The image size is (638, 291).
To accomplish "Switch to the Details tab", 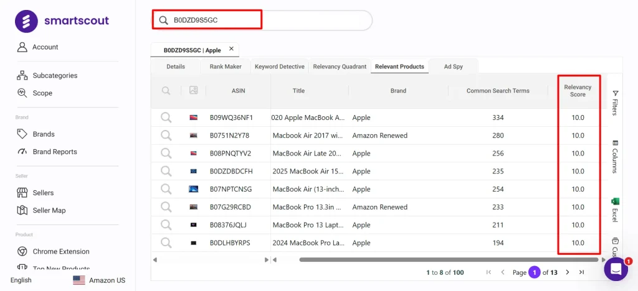I will (x=175, y=67).
